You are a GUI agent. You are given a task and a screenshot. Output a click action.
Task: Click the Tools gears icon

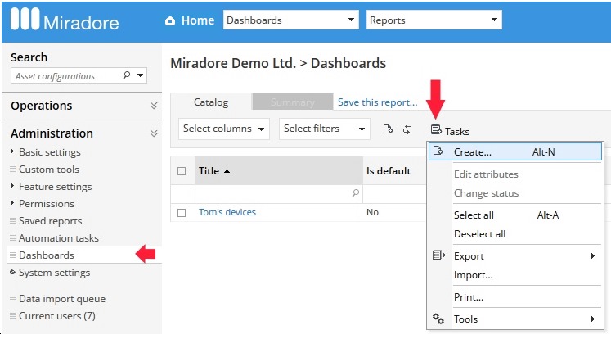[x=438, y=319]
